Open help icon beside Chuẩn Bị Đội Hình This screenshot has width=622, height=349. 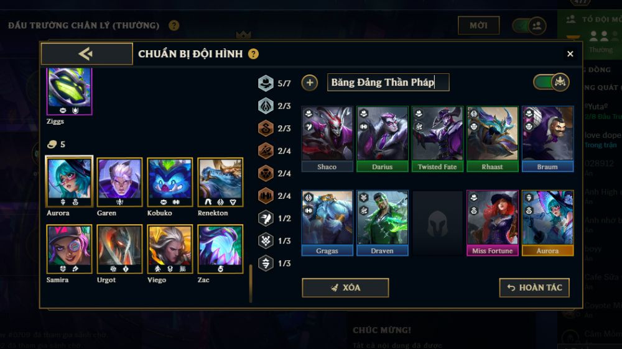[x=253, y=54]
